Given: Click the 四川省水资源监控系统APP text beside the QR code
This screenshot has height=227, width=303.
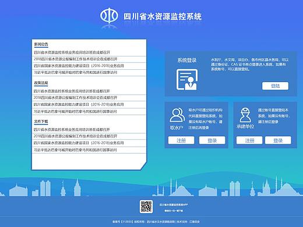Looking at the screenshot, I should click(174, 205).
